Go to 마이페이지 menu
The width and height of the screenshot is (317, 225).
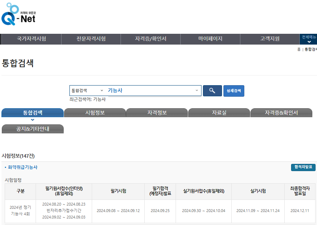(210, 39)
